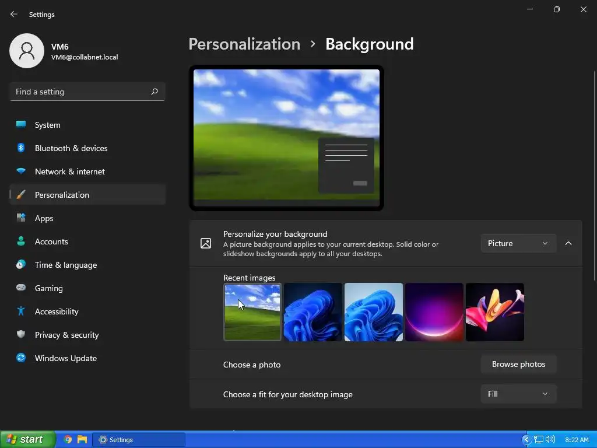Click the Accounts person icon
Screen dimensions: 597x448
click(x=21, y=241)
